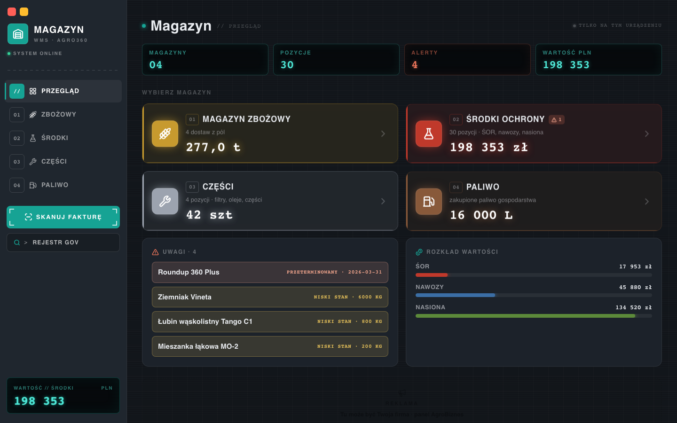This screenshot has width=677, height=423.
Task: Open Magazyn Zbożowy via its chevron arrow
Action: [383, 133]
